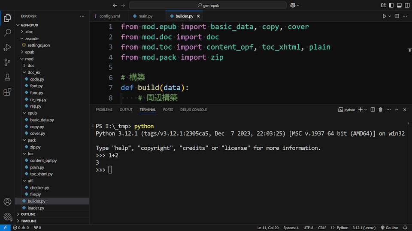Change Python language mode in status bar
The height and width of the screenshot is (231, 412).
[x=342, y=228]
